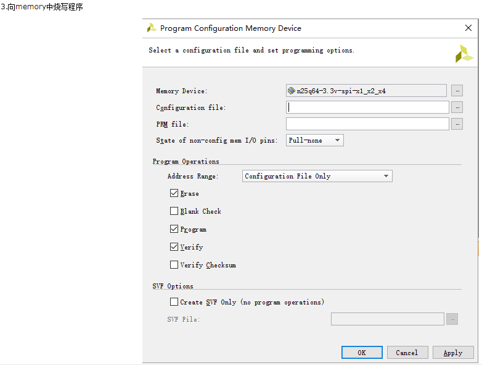
Task: Open the Pull-none I/O pins dropdown
Action: 315,140
